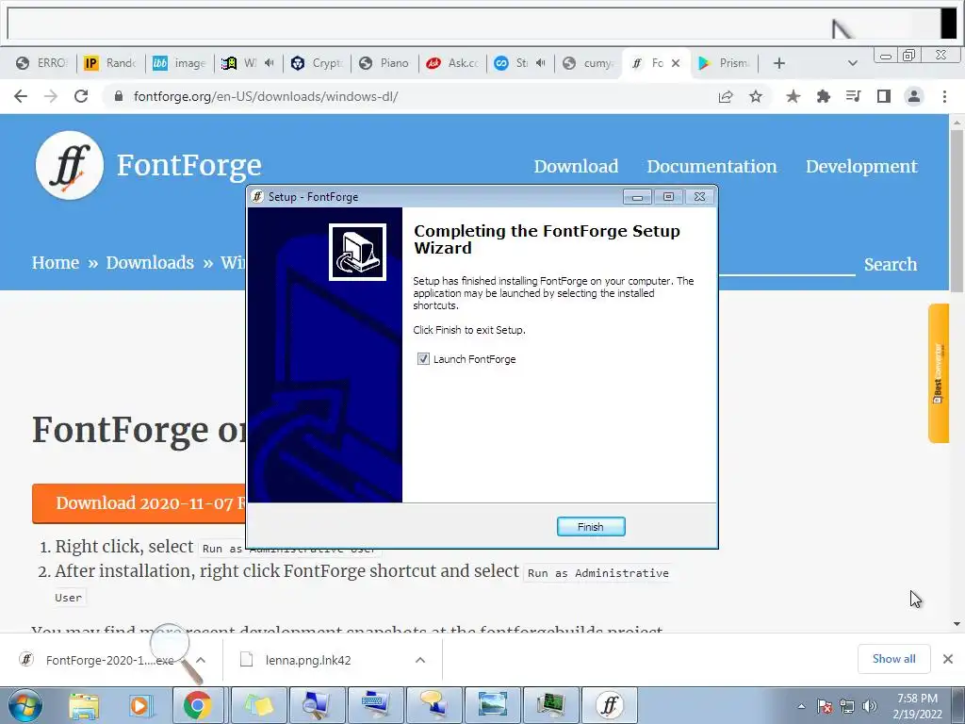Show hidden tray icons arrow
This screenshot has width=965, height=724.
801,706
